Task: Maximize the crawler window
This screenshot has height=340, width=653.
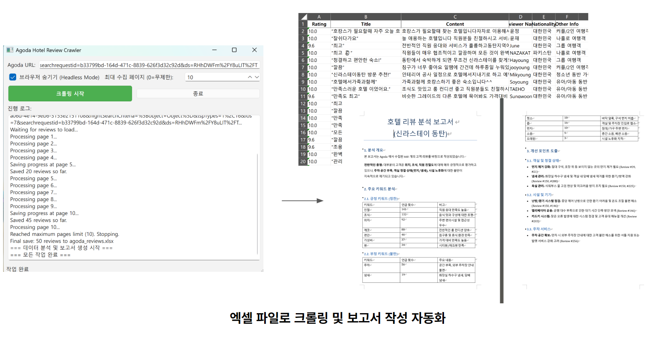Action: coord(234,50)
